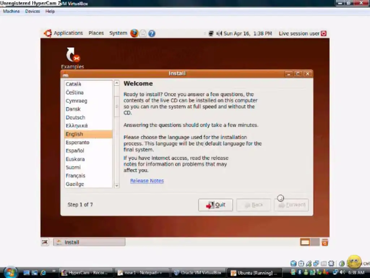Select Suomi in language list

[x=89, y=167]
